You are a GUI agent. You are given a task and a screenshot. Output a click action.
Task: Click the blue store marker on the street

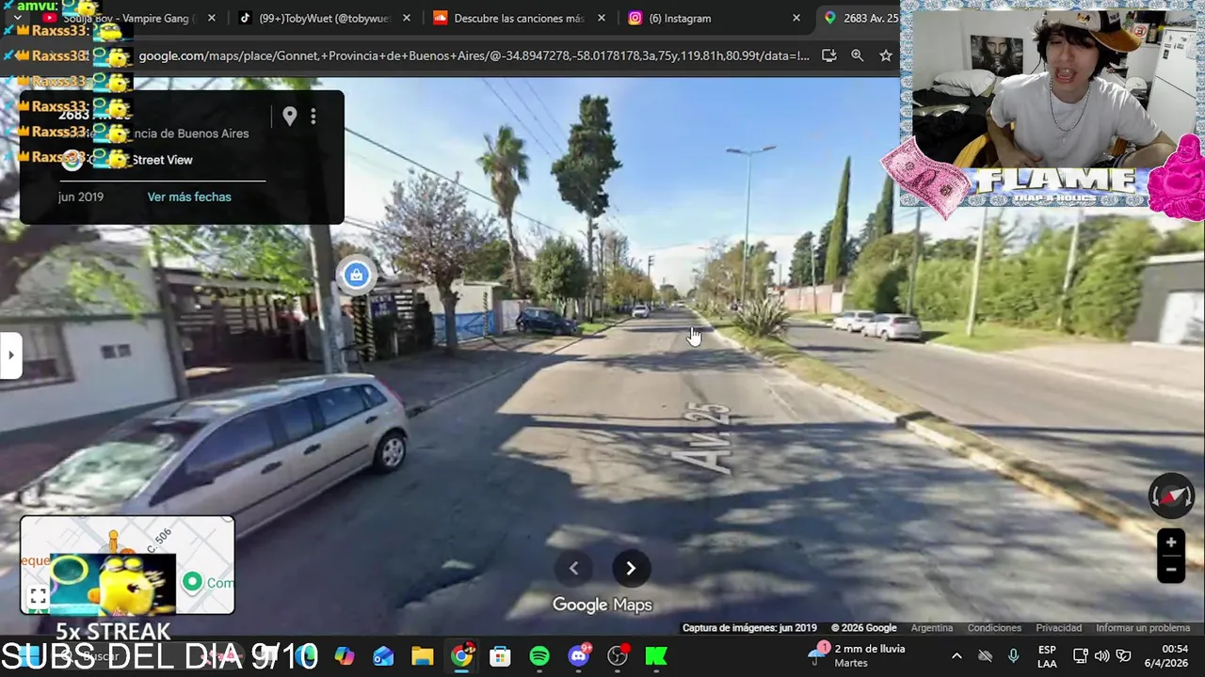tap(355, 275)
